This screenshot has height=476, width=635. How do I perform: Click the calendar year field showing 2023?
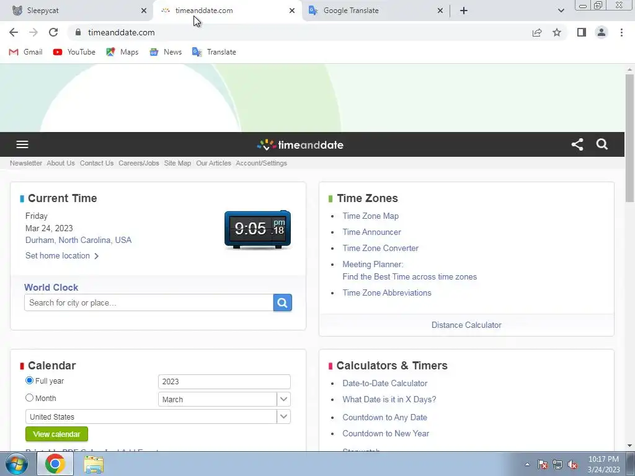pyautogui.click(x=224, y=382)
